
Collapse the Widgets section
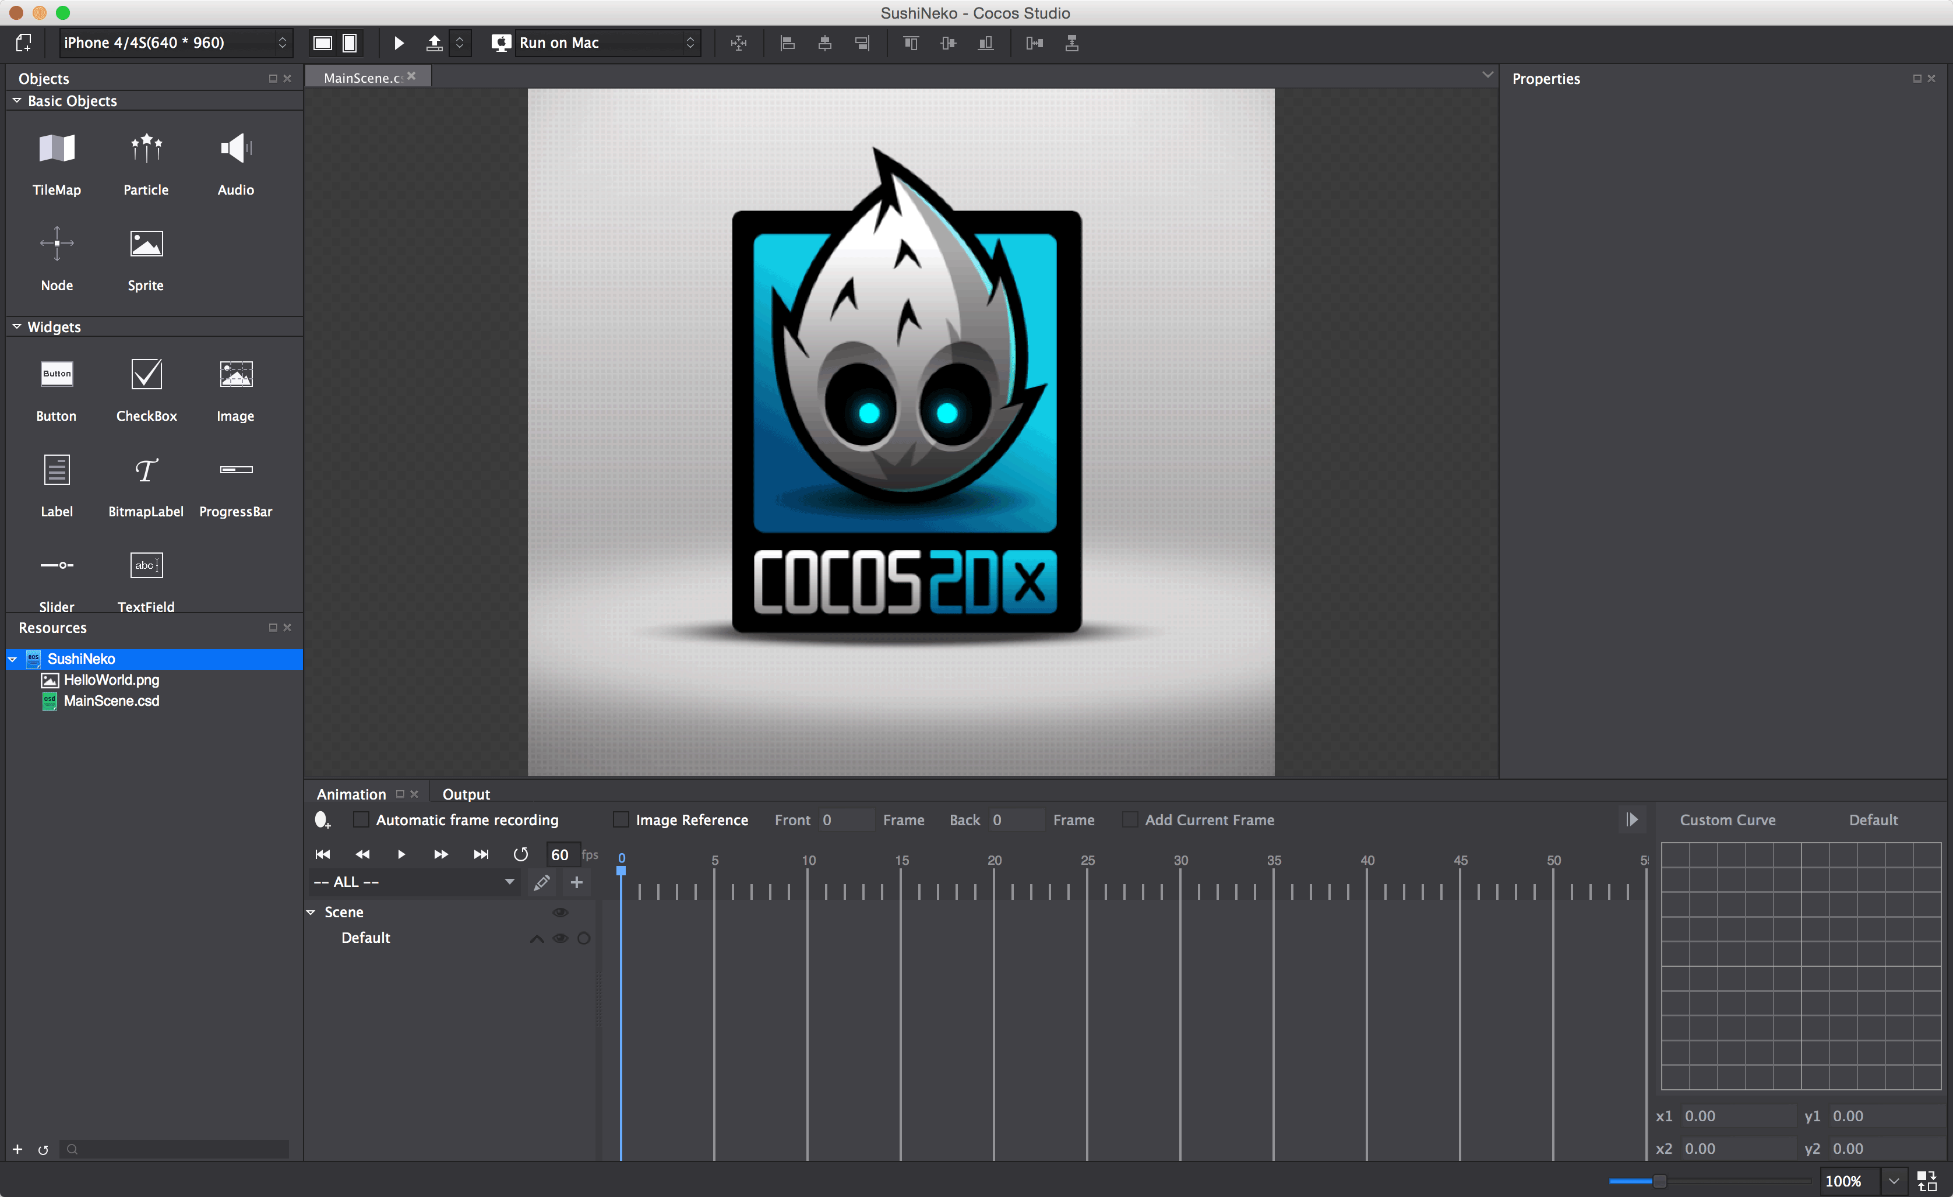coord(17,326)
